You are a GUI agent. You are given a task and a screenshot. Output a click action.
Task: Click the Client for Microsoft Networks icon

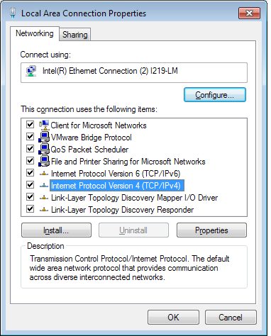click(x=44, y=125)
